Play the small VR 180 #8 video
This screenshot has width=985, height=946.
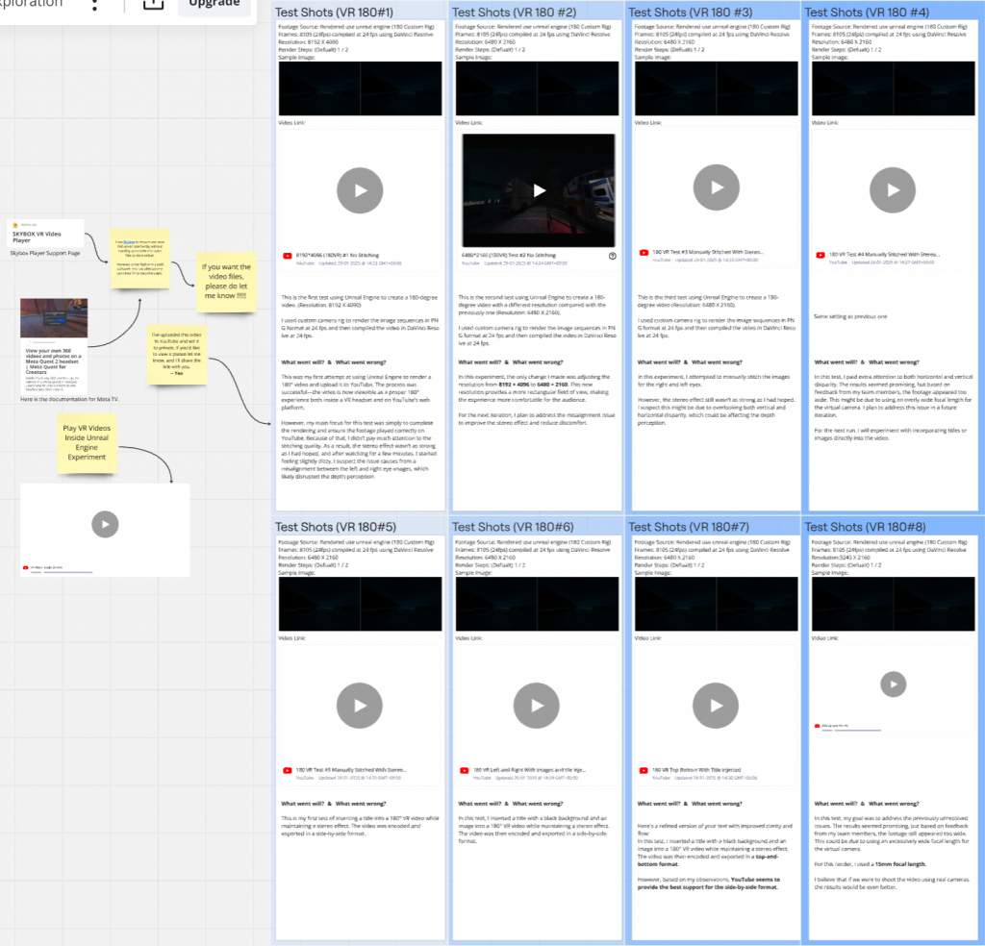(x=894, y=684)
